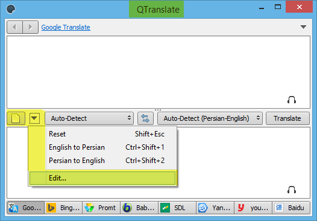Viewport: 317px width, 221px height.
Task: Open the Auto-Detect (Persian-English) target dropdown
Action: (210, 118)
